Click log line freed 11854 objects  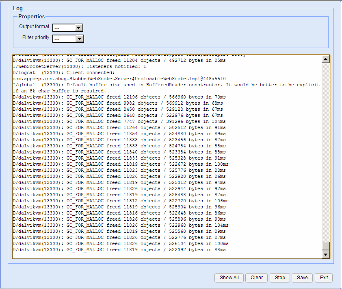pos(119,134)
